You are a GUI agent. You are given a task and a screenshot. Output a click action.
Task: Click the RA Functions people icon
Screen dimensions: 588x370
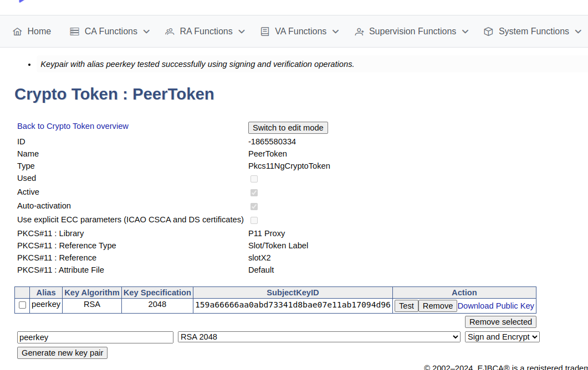tap(170, 32)
